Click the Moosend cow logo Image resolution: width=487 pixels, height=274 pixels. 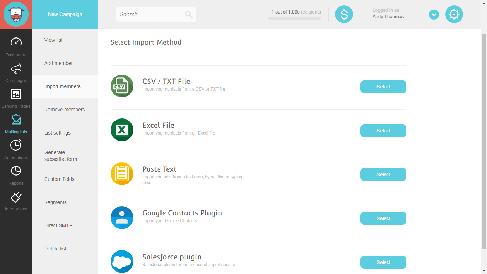pos(16,14)
